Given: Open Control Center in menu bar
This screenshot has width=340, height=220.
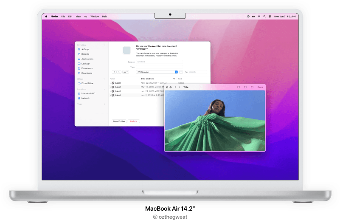Looking at the screenshot, I should coord(270,16).
